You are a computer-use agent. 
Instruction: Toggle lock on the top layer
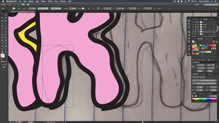[x=195, y=22]
